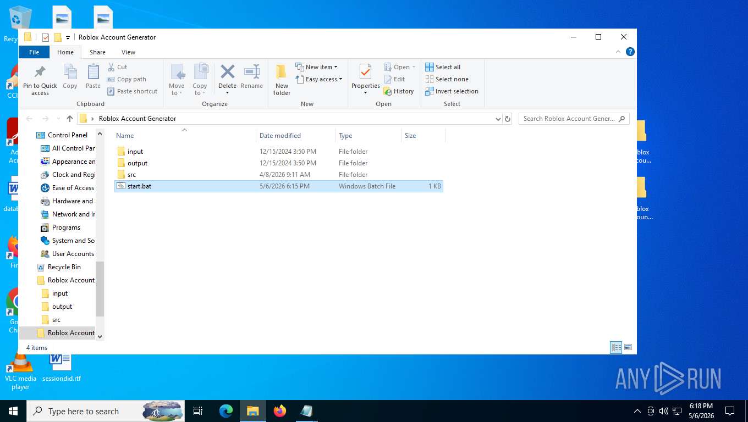Show file History
The width and height of the screenshot is (748, 422).
pyautogui.click(x=399, y=91)
